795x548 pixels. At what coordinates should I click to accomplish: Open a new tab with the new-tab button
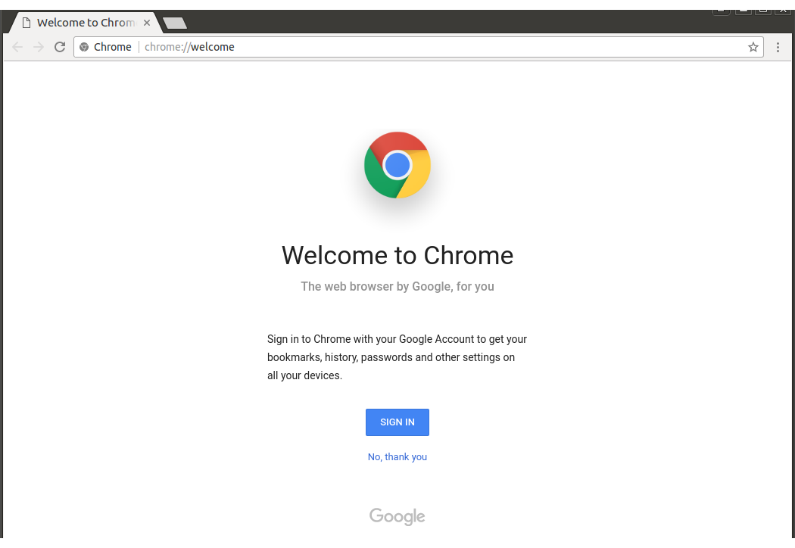[175, 23]
